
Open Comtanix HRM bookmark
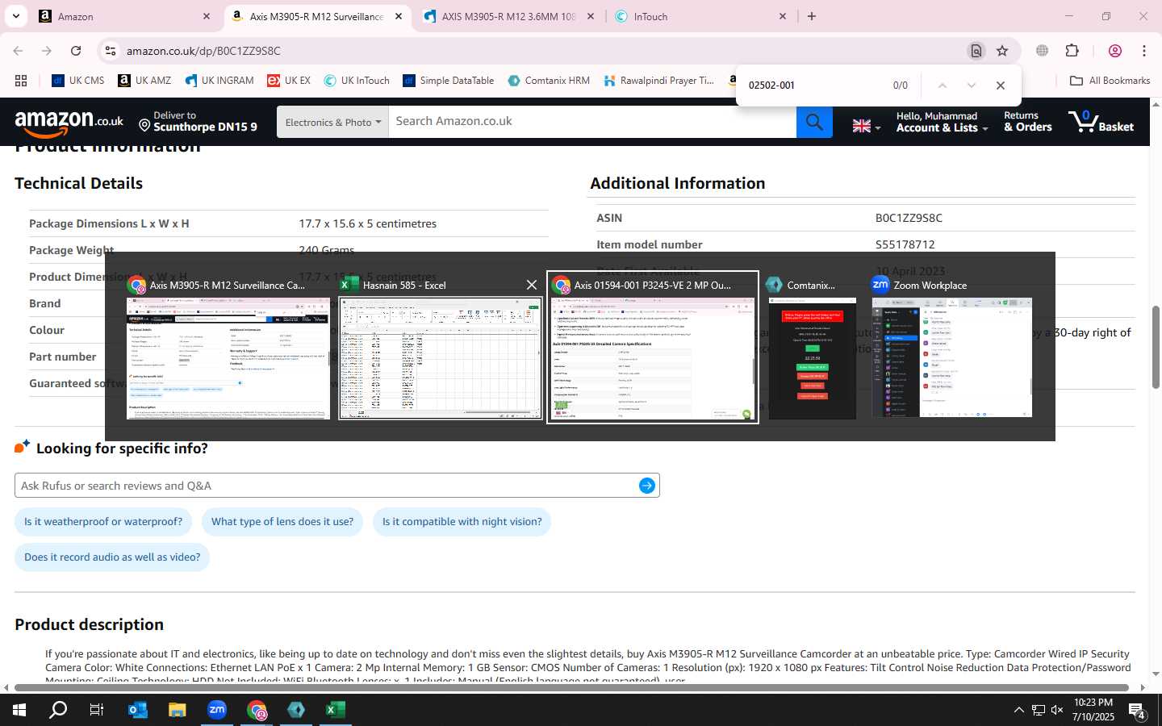coord(549,81)
